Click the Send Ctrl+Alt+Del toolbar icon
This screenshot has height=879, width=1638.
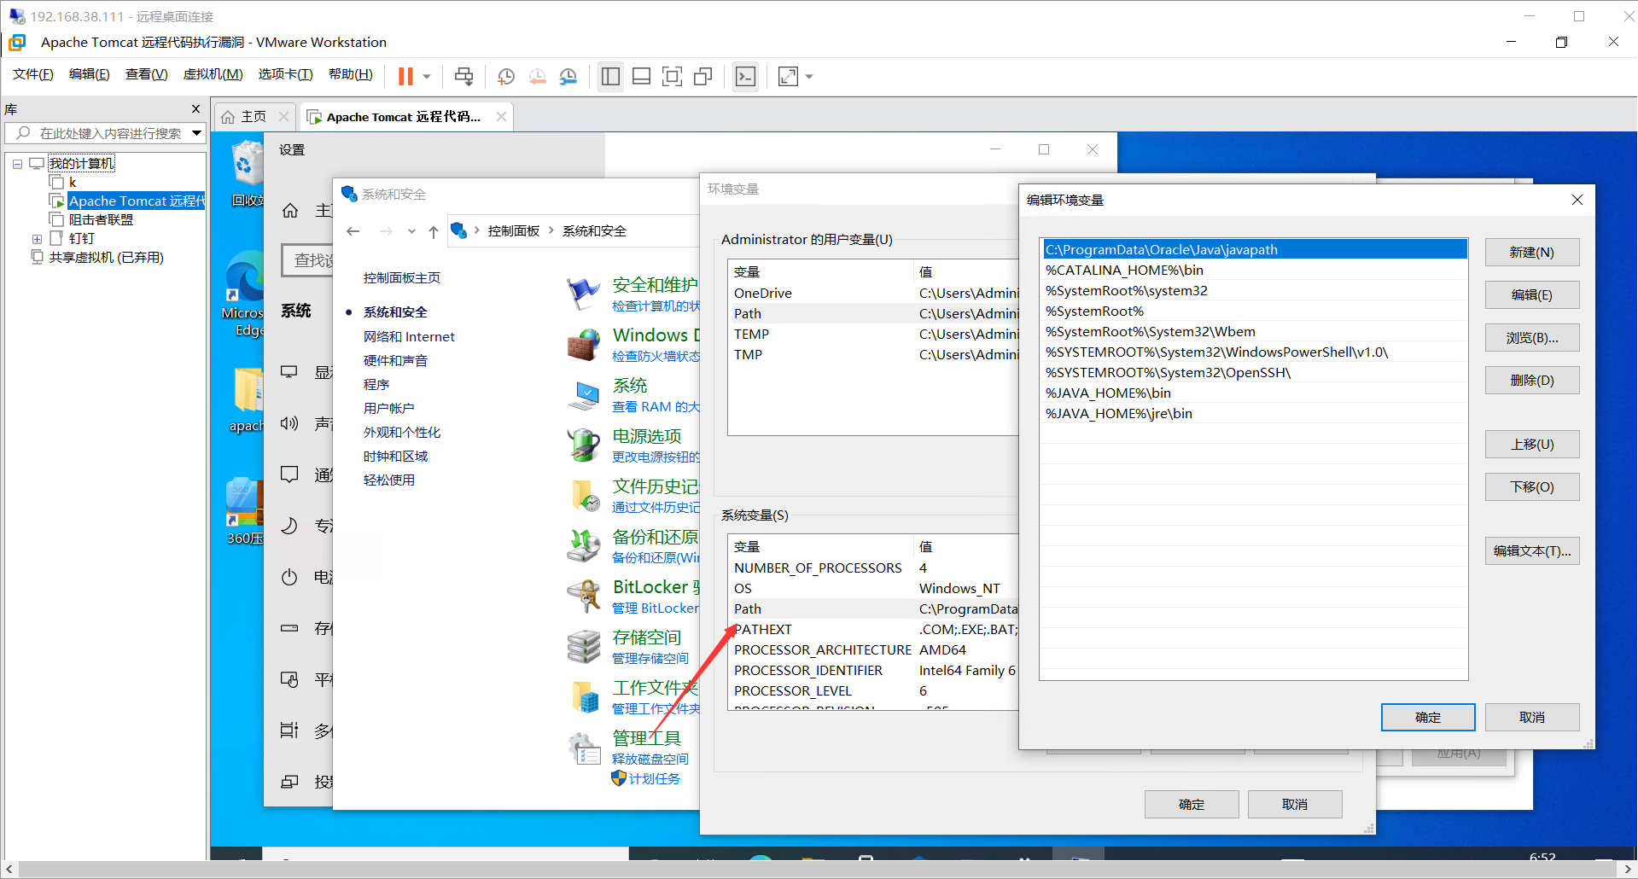463,77
